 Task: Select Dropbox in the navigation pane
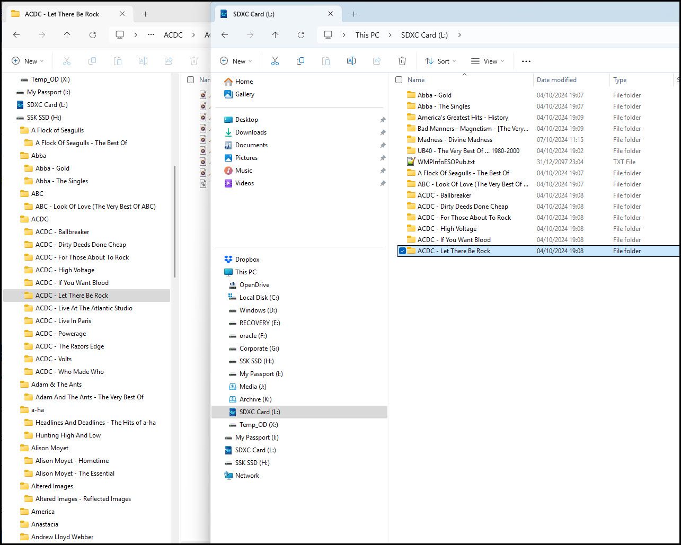(x=247, y=260)
